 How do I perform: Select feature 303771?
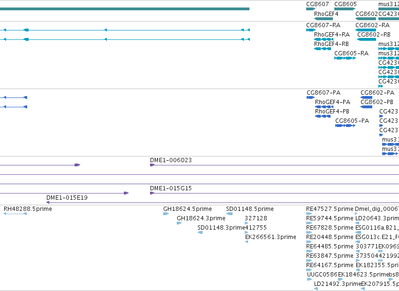[x=367, y=246]
